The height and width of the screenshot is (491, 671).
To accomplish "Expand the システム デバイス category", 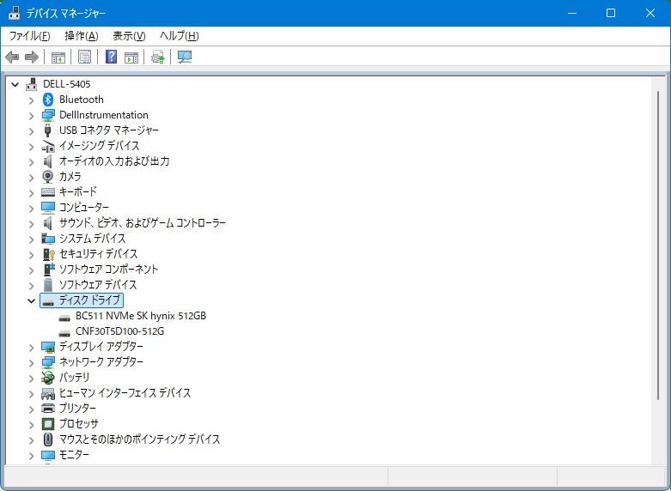I will (x=31, y=239).
